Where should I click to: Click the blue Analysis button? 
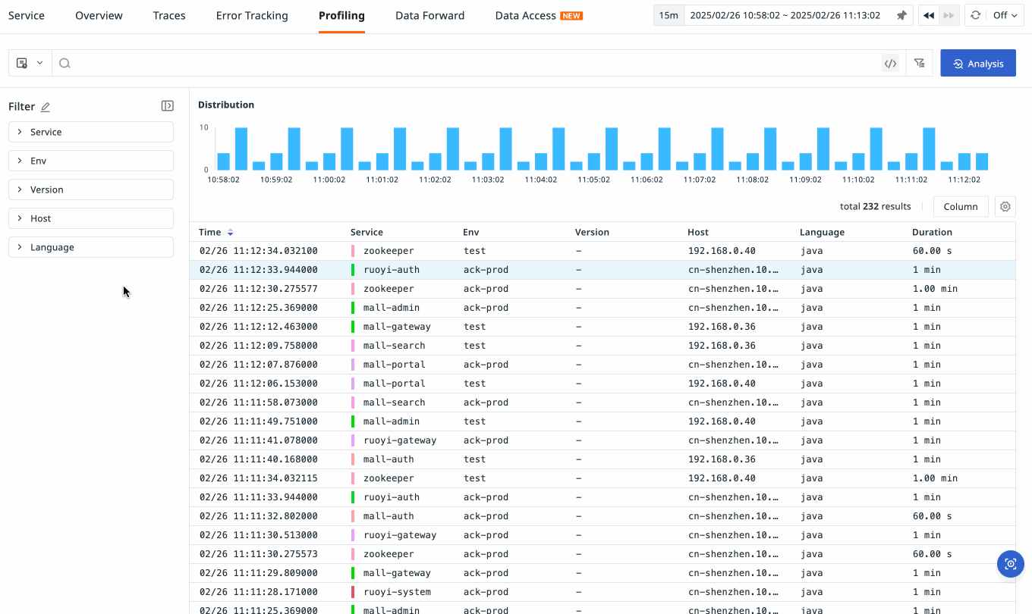[978, 64]
